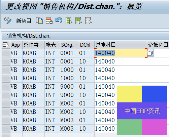Toggle display/change mode glasses-pencil icon
The width and height of the screenshot is (169, 137).
(x=8, y=20)
